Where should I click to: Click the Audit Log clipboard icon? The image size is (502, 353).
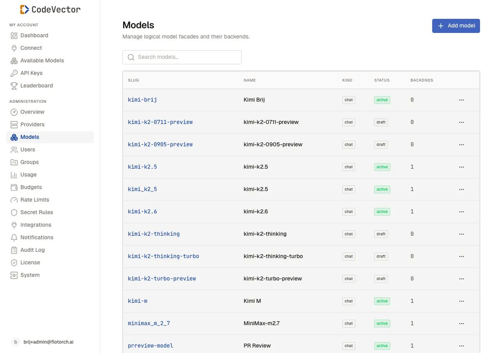14,250
